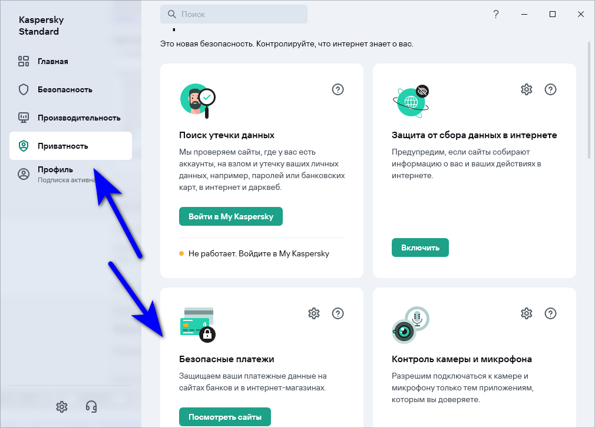Screen dimensions: 595x428
Task: Click the search magnifier icon
Action: click(172, 14)
